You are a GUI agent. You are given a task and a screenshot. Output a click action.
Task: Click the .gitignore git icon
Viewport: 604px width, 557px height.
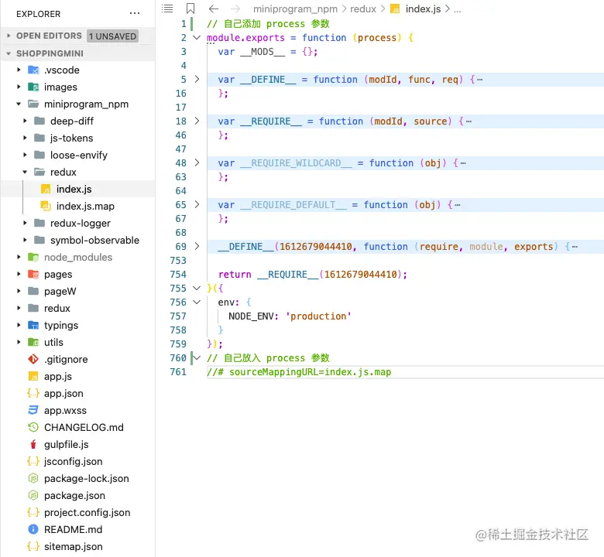click(33, 359)
